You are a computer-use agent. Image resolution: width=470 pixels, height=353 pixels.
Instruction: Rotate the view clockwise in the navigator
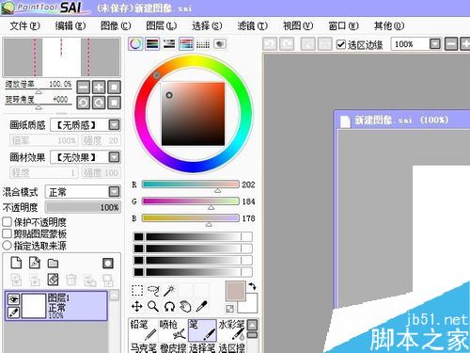[x=99, y=103]
